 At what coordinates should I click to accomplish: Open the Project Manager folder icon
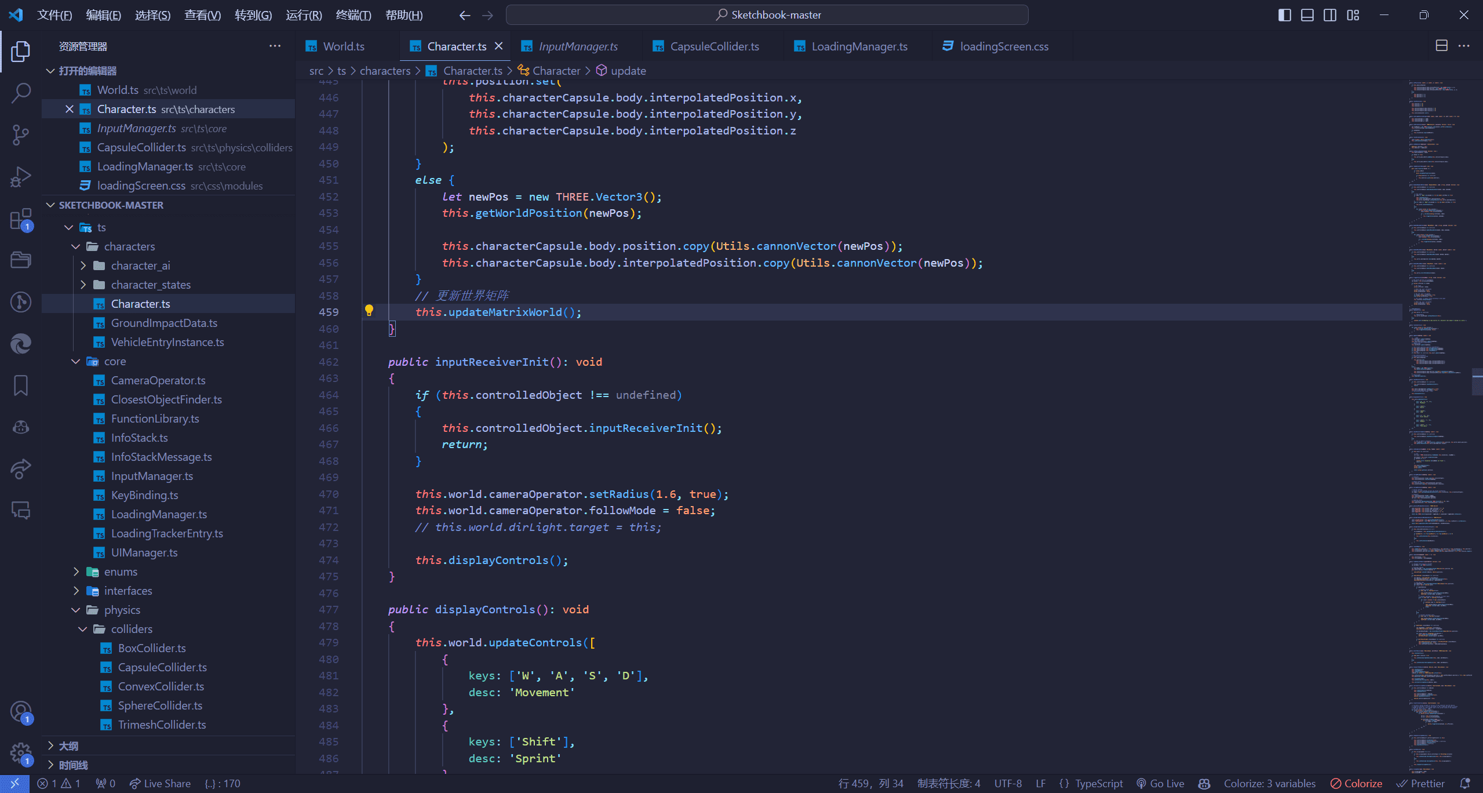(21, 260)
